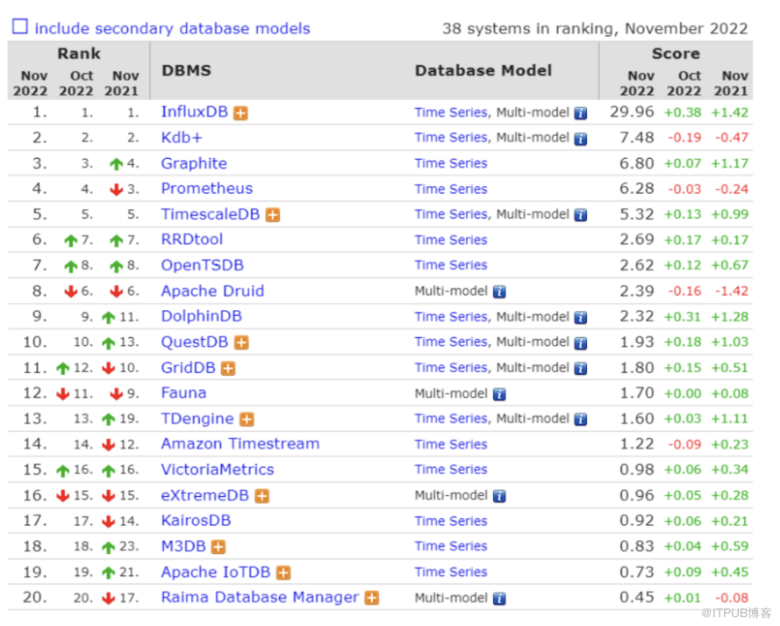
Task: Click the Time Series link in the Amazon Timestream row
Action: 451,444
